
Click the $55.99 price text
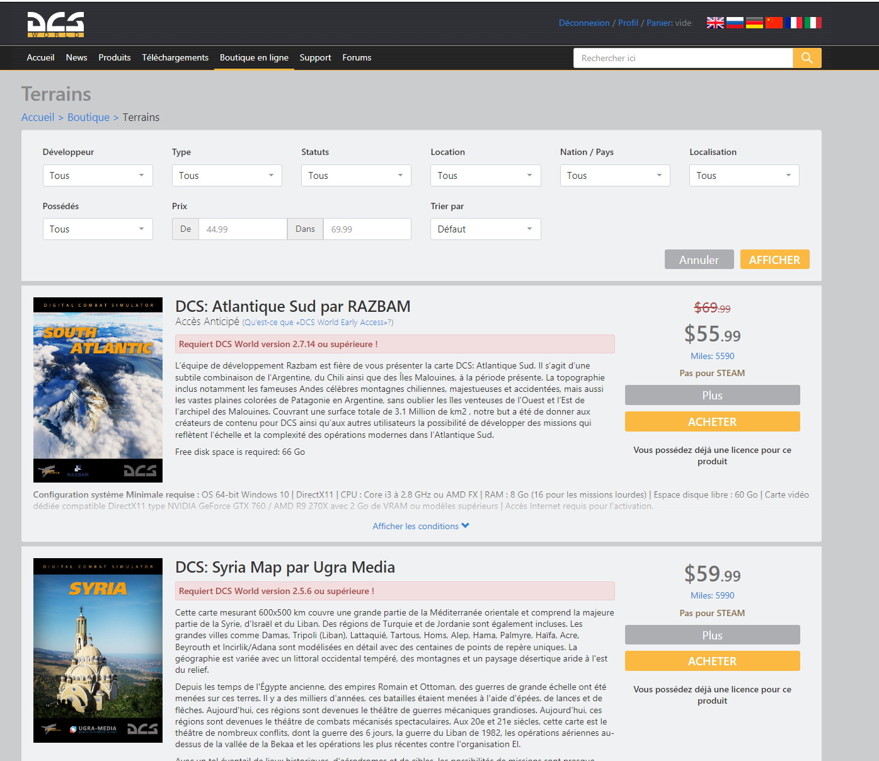click(x=712, y=334)
